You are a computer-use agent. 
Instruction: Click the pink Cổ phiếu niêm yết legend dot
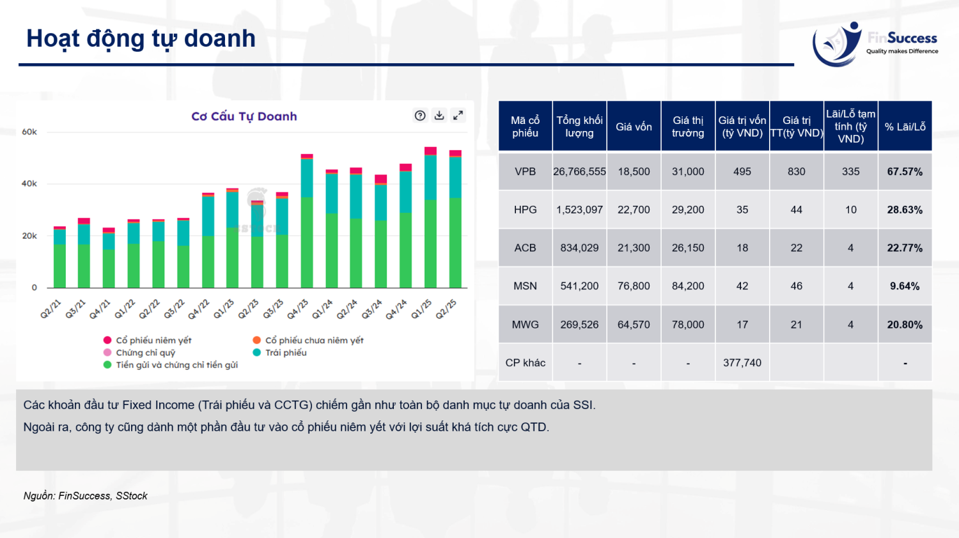coord(107,341)
